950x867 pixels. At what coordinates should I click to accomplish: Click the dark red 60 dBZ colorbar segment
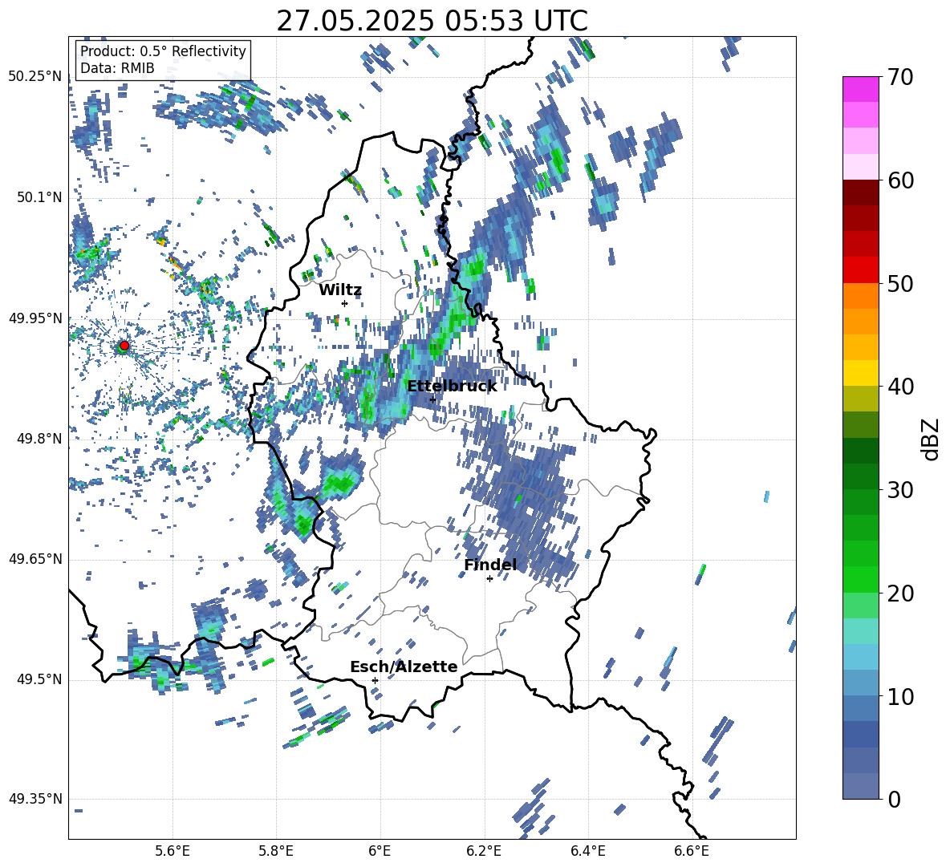860,192
